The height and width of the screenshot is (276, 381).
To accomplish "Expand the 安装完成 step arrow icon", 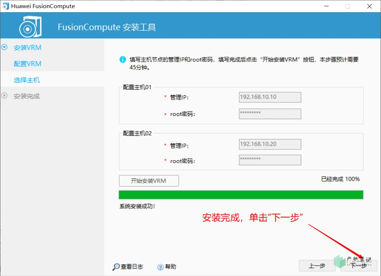I will coord(4,96).
